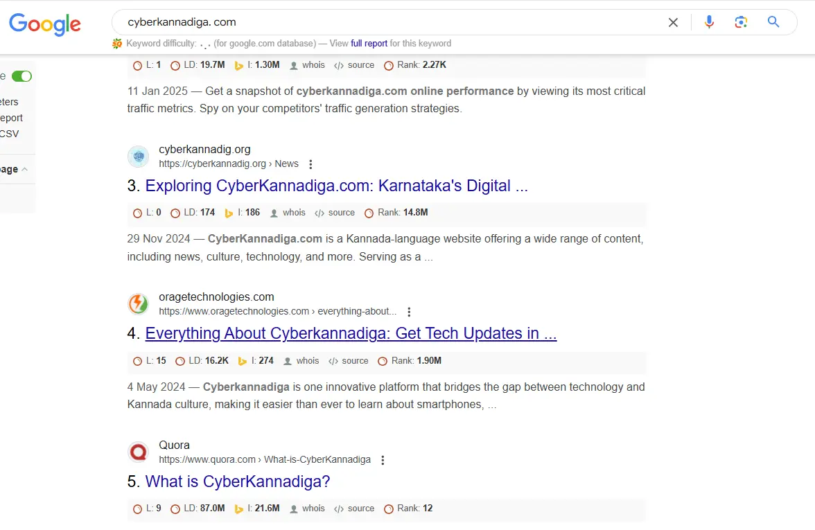Open the quora.com What-is-CyberKannadiga URL breadcrumb
The image size is (815, 530).
pos(265,459)
